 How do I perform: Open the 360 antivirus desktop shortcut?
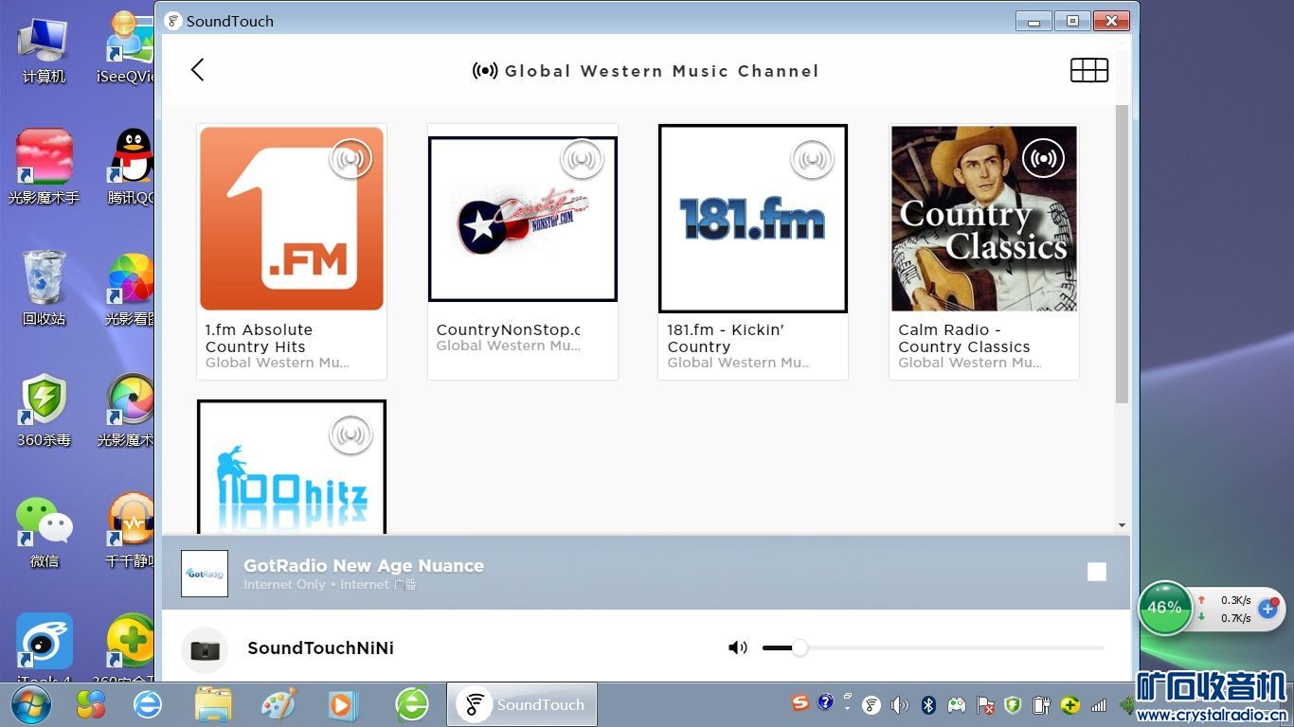pos(44,410)
